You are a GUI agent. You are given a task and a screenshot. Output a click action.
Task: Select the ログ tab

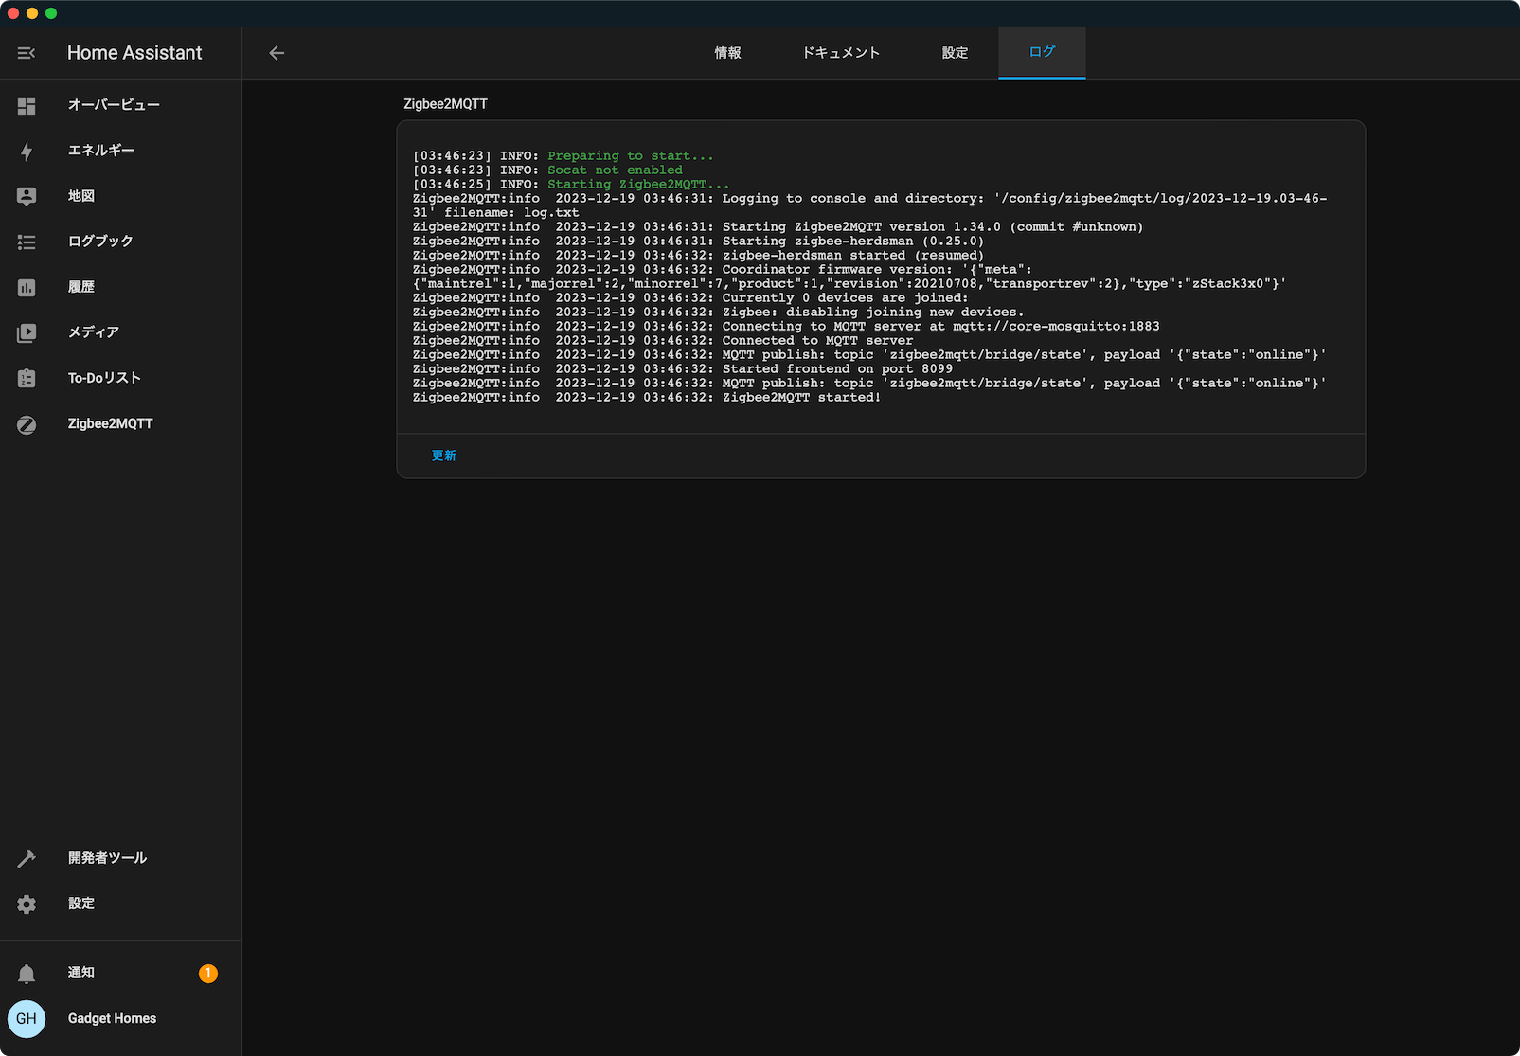pos(1042,52)
